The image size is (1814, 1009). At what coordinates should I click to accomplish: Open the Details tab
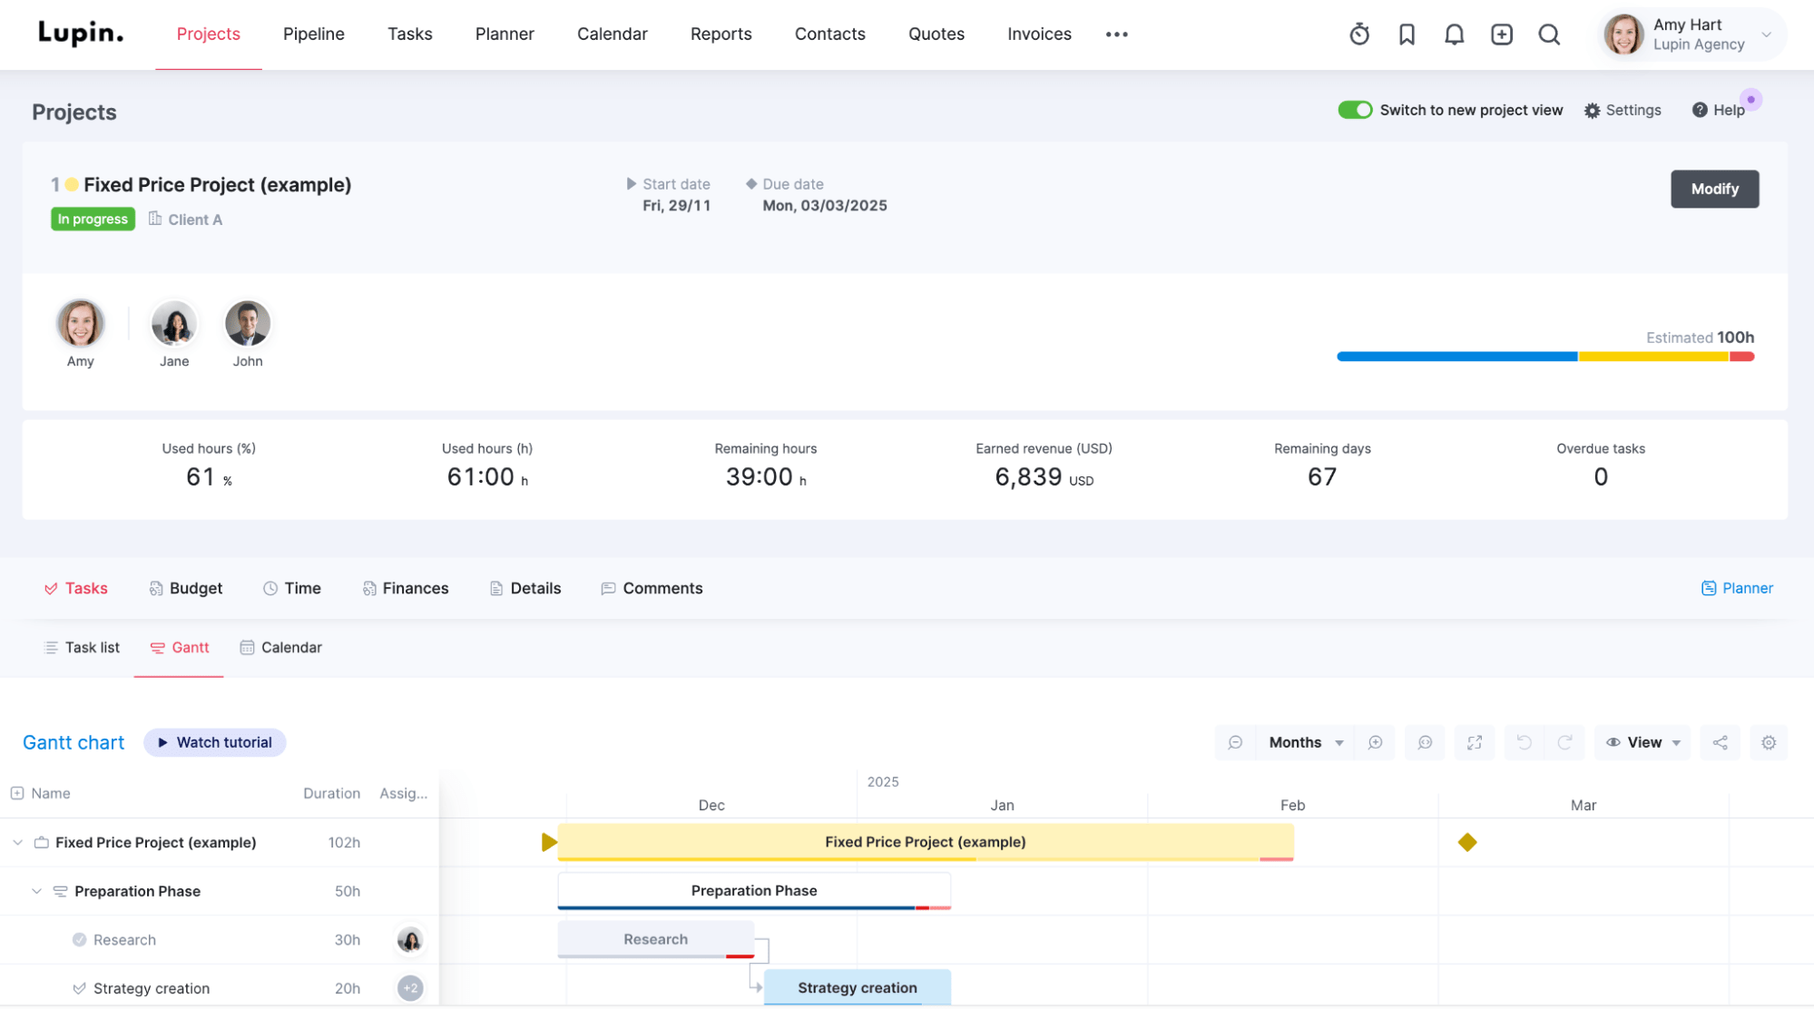click(525, 588)
